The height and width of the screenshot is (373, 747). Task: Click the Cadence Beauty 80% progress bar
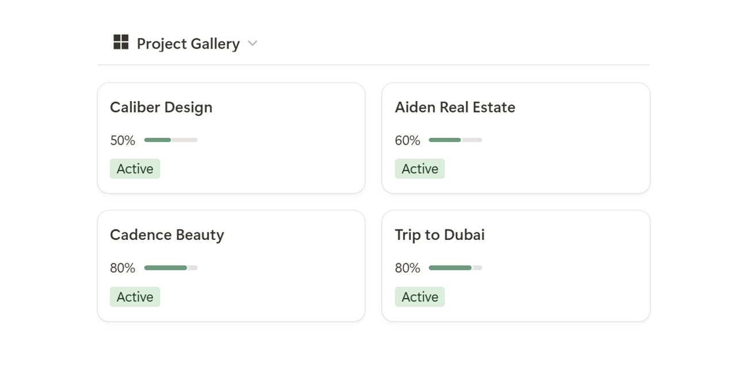171,268
